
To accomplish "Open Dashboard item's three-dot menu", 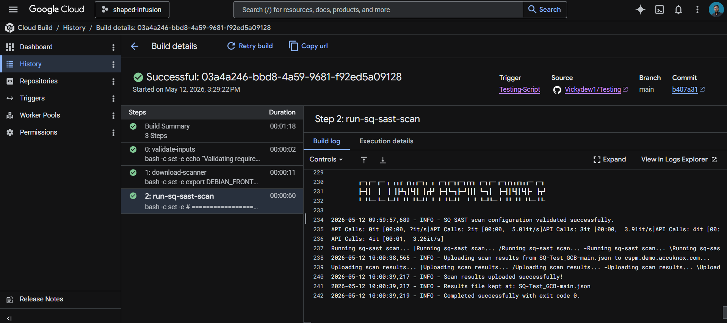I will click(113, 47).
